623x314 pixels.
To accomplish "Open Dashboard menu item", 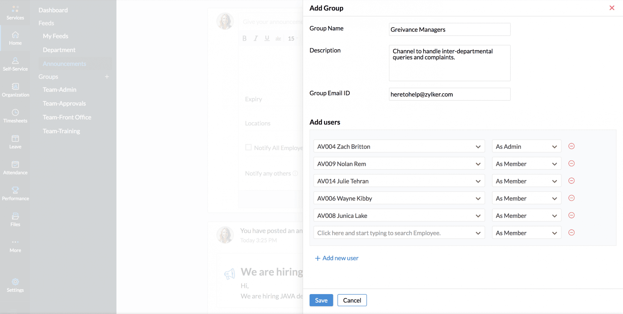I will tap(53, 10).
